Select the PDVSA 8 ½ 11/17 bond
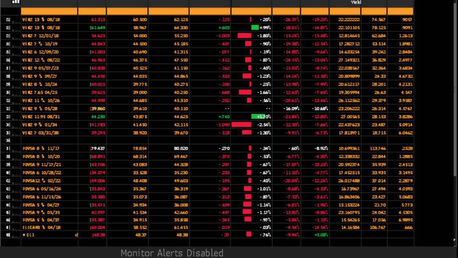The height and width of the screenshot is (258, 458). point(41,149)
